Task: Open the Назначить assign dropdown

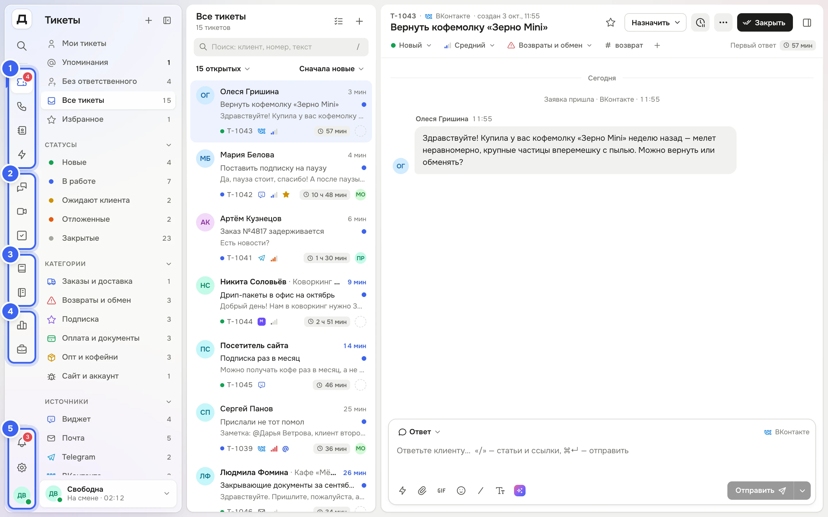Action: pos(655,23)
